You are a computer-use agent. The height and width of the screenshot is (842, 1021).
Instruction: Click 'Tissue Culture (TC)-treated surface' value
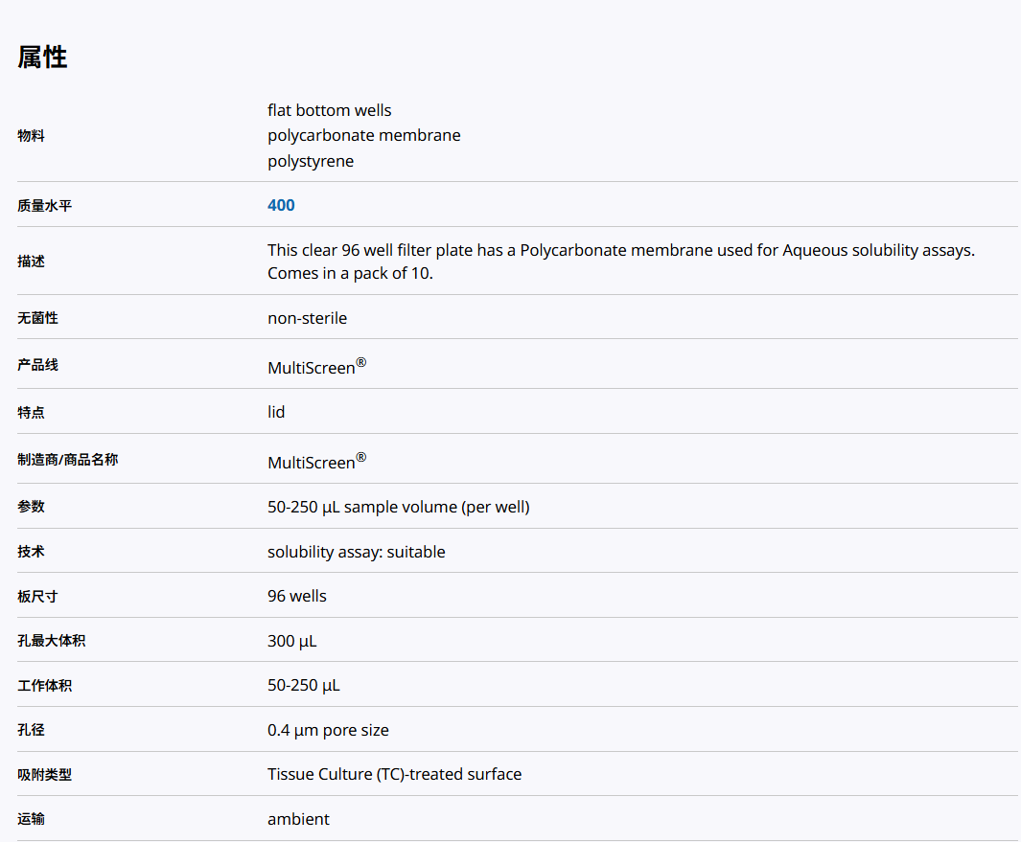pos(394,774)
